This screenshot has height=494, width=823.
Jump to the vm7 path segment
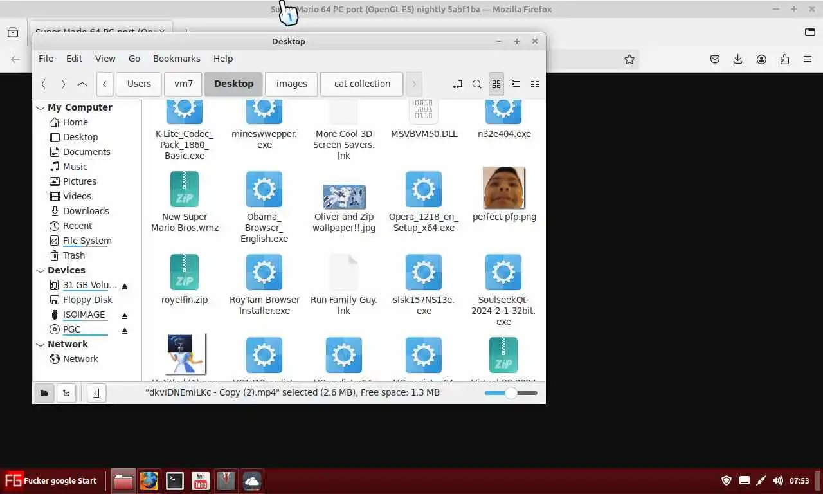tap(183, 84)
